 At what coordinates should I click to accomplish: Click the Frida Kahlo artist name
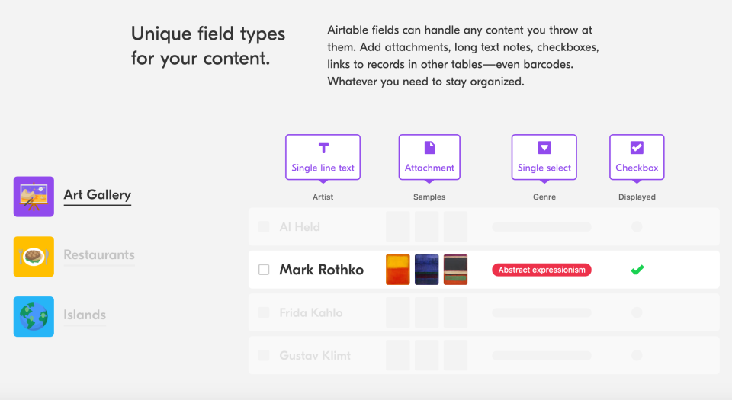coord(311,313)
